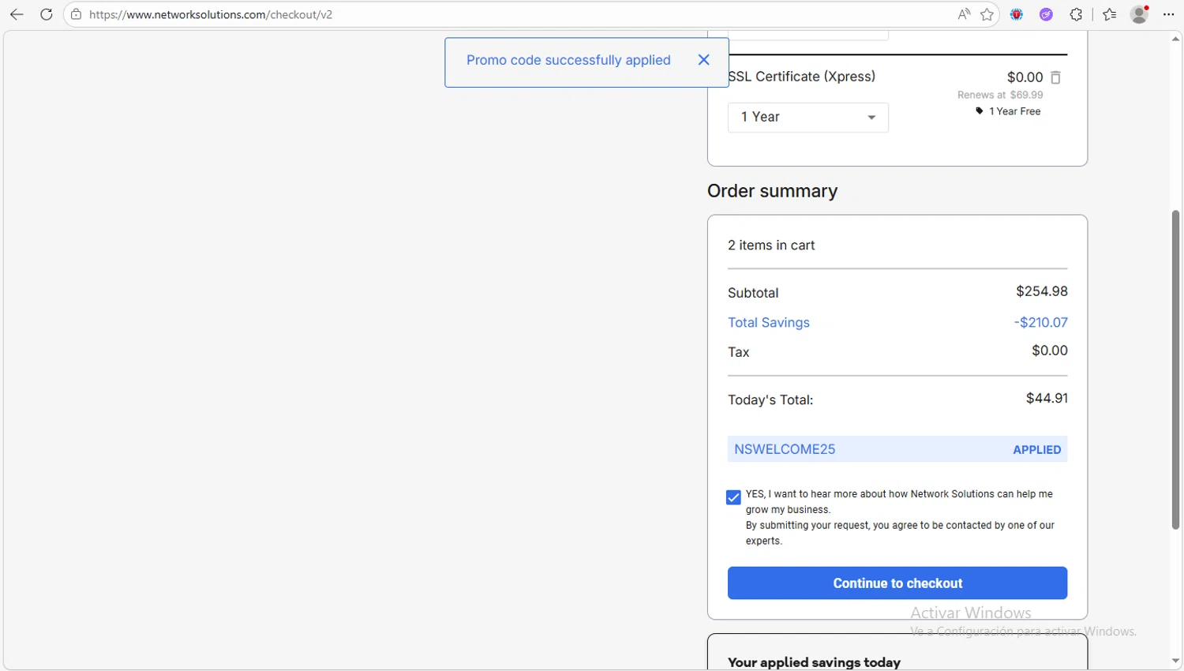This screenshot has width=1184, height=671.
Task: Uncheck the Network Solutions contact checkbox
Action: 733,497
